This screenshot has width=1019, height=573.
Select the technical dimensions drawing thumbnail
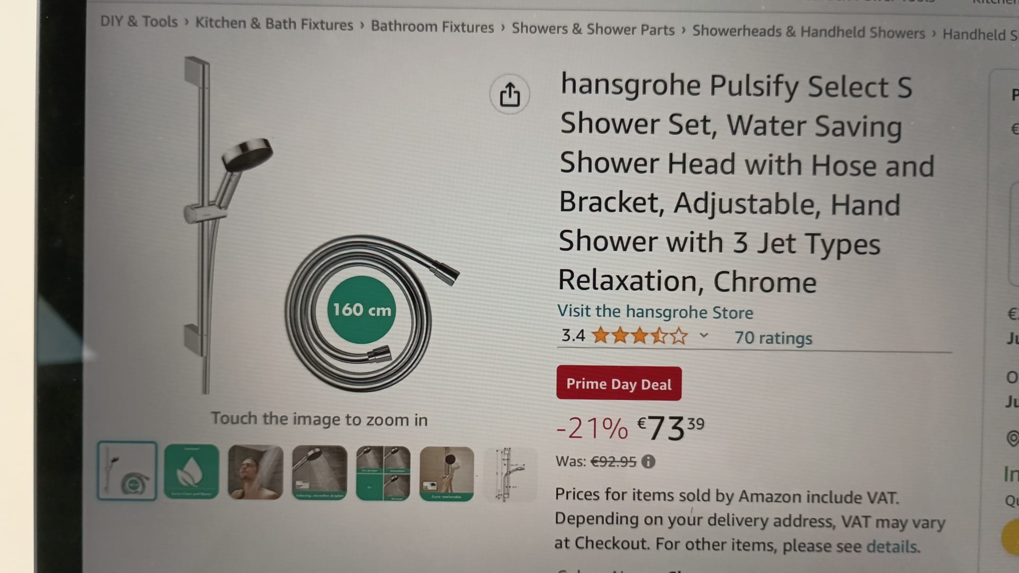coord(511,474)
